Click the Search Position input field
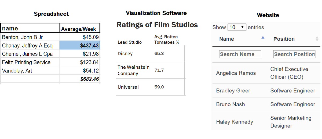Image resolution: width=322 pixels, height=139 pixels. click(294, 54)
